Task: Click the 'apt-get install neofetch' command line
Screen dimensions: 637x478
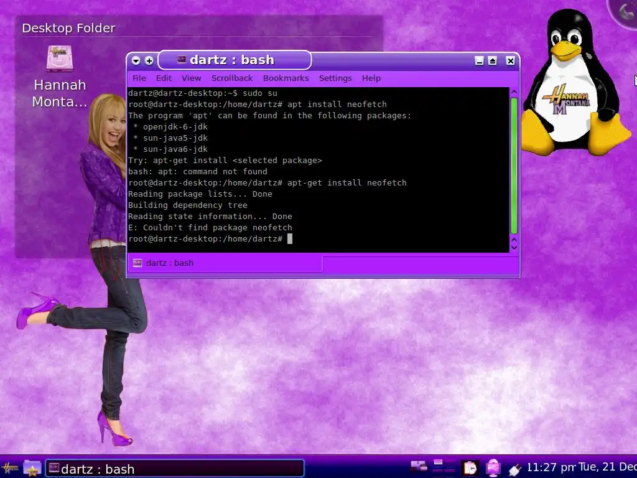Action: coord(267,183)
